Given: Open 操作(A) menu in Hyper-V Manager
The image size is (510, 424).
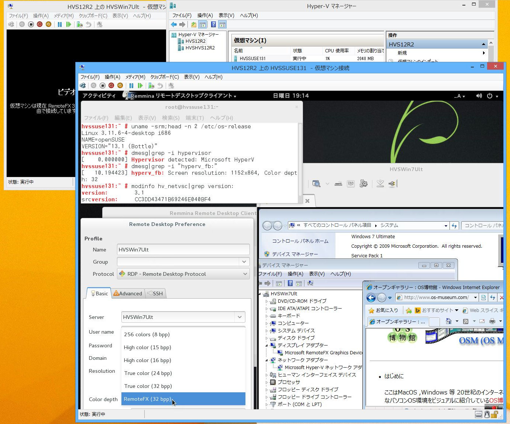Looking at the screenshot, I should 205,15.
